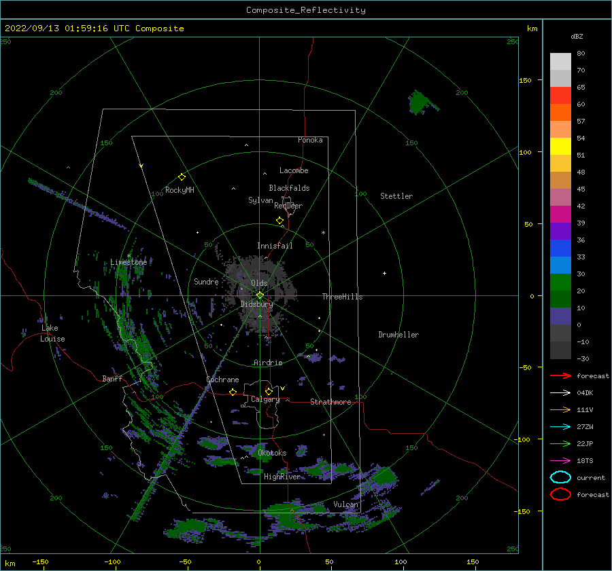The image size is (612, 571).
Task: Click the RockyMH label
Action: tap(180, 190)
